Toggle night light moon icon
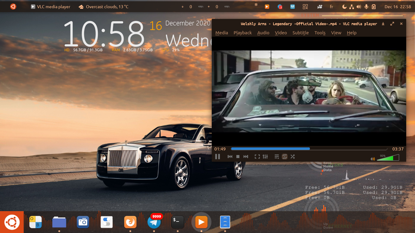 coord(344,7)
